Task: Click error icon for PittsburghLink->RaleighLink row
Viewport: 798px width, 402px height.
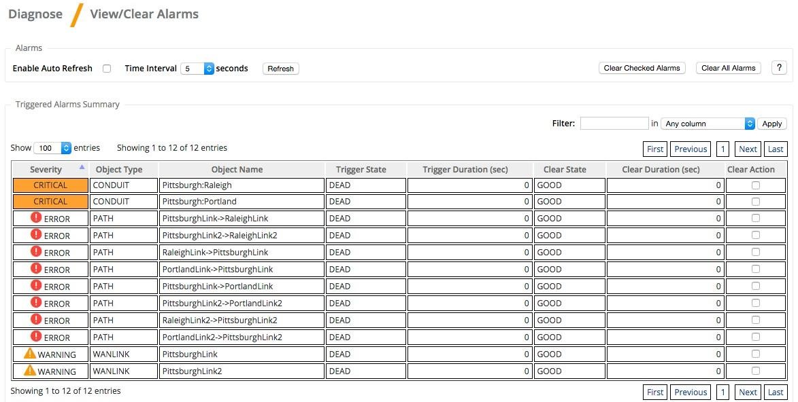Action: coord(36,217)
